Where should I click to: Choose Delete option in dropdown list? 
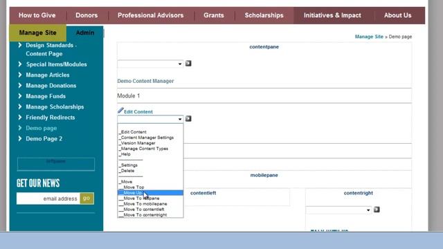tap(150, 171)
